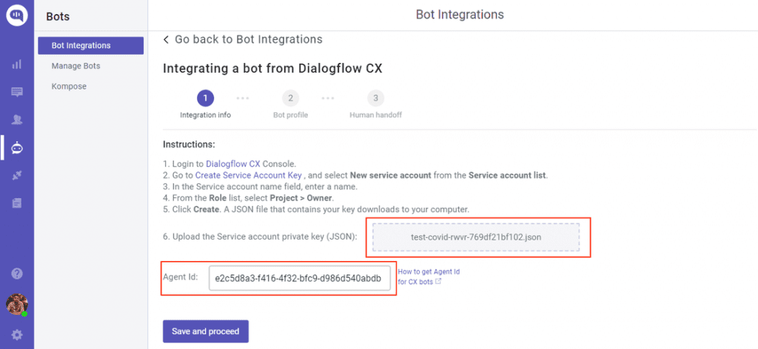Open the Dialogflow CX console link
This screenshot has width=758, height=349.
pos(232,163)
